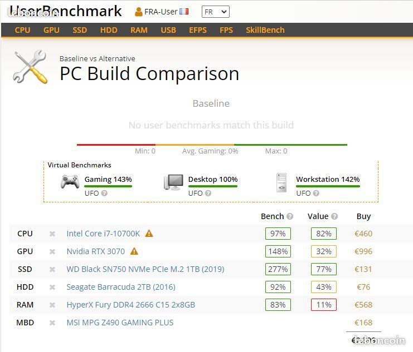The height and width of the screenshot is (352, 413).
Task: Open the Nvidia RTX 3070 link
Action: (x=96, y=251)
